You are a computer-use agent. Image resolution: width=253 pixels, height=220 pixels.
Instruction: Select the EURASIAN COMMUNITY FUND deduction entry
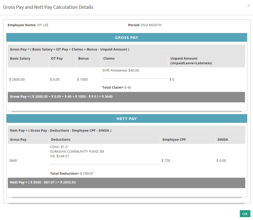77,151
